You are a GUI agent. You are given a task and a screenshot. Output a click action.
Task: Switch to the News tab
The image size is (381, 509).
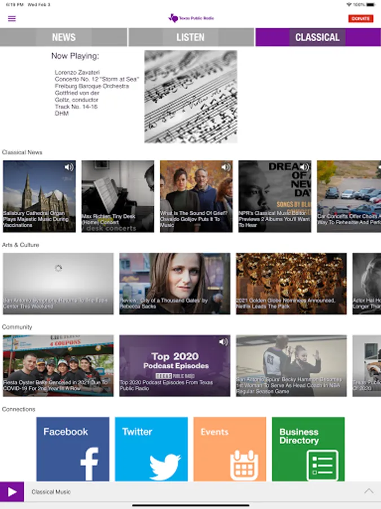63,37
